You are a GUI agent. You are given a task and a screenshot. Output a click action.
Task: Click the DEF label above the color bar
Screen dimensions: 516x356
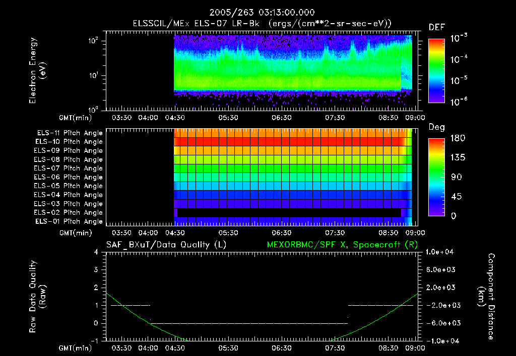[437, 28]
